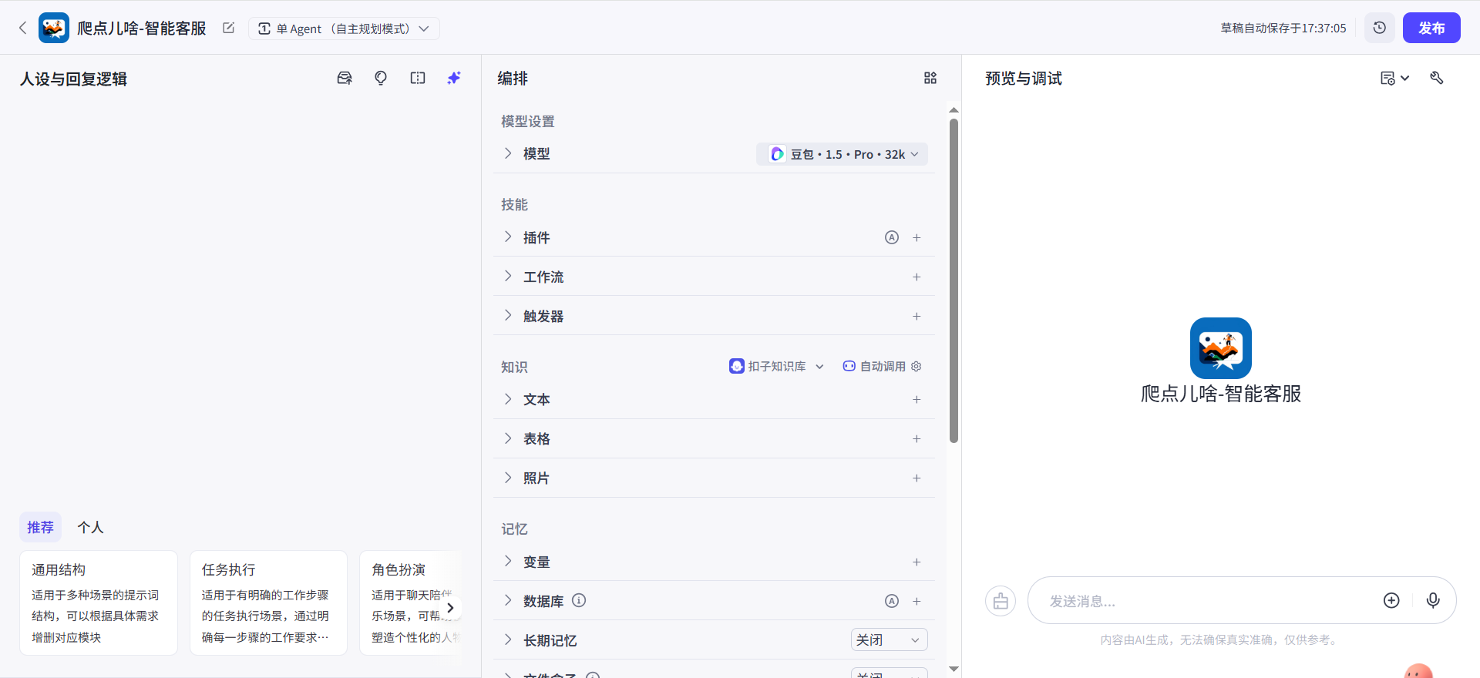The height and width of the screenshot is (678, 1480).
Task: Expand the 长期记忆 section
Action: (508, 639)
